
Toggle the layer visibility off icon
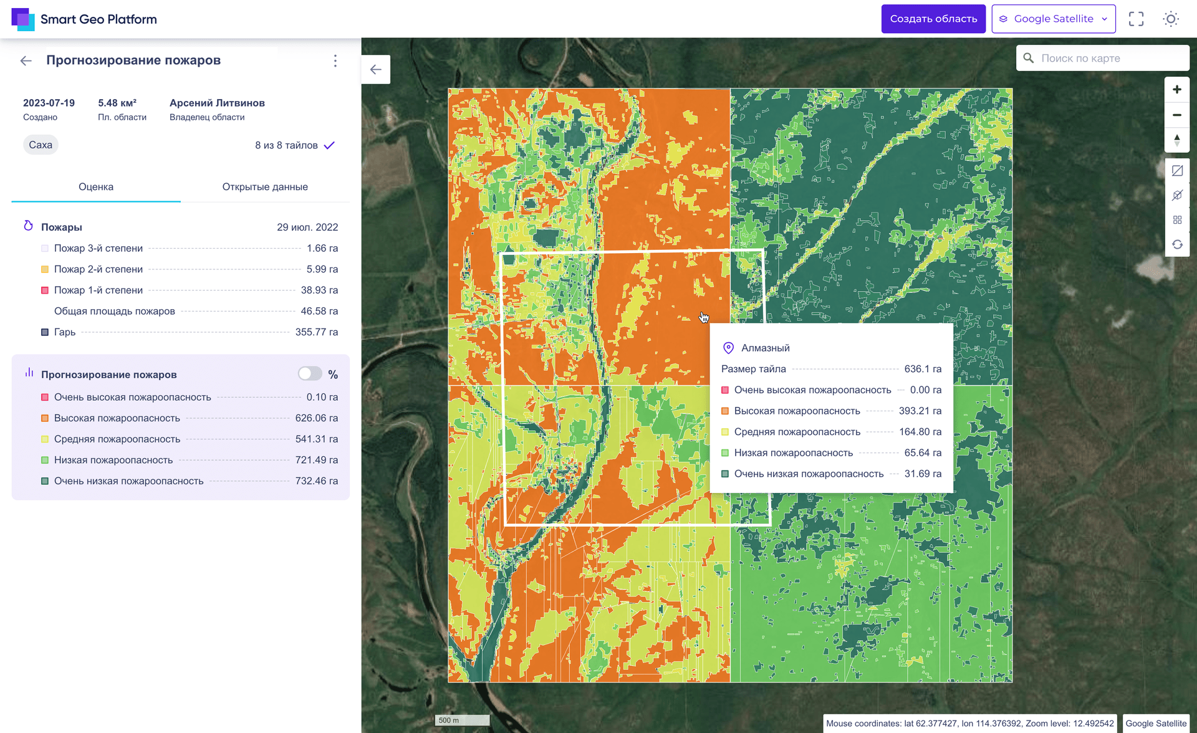(x=1177, y=195)
